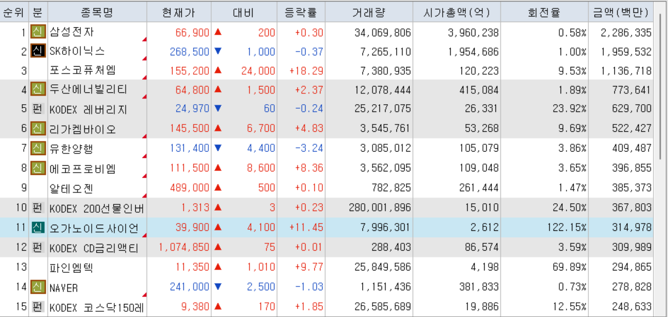The height and width of the screenshot is (317, 668).
Task: Click the volume 12,078,444
Action: (x=383, y=90)
